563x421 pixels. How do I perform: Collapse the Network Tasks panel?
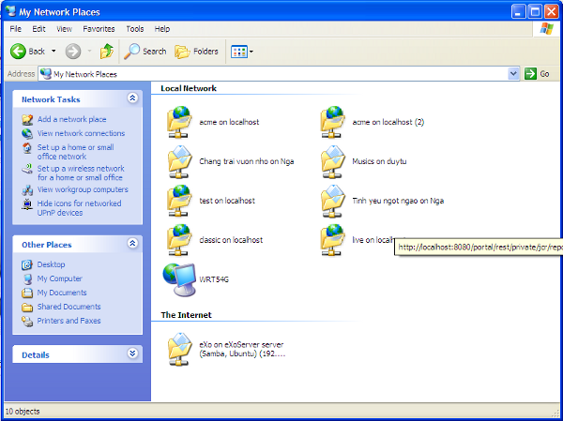[132, 98]
